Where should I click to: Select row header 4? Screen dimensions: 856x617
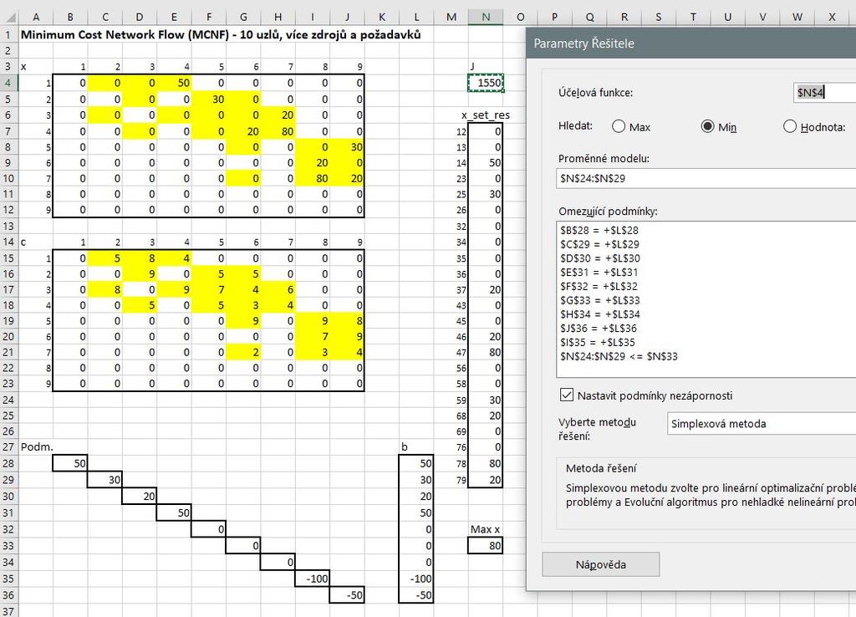8,83
